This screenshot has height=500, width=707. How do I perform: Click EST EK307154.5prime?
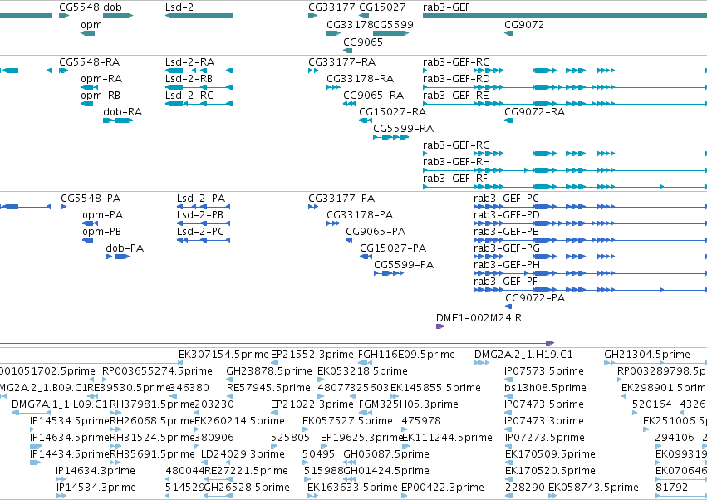(x=223, y=355)
